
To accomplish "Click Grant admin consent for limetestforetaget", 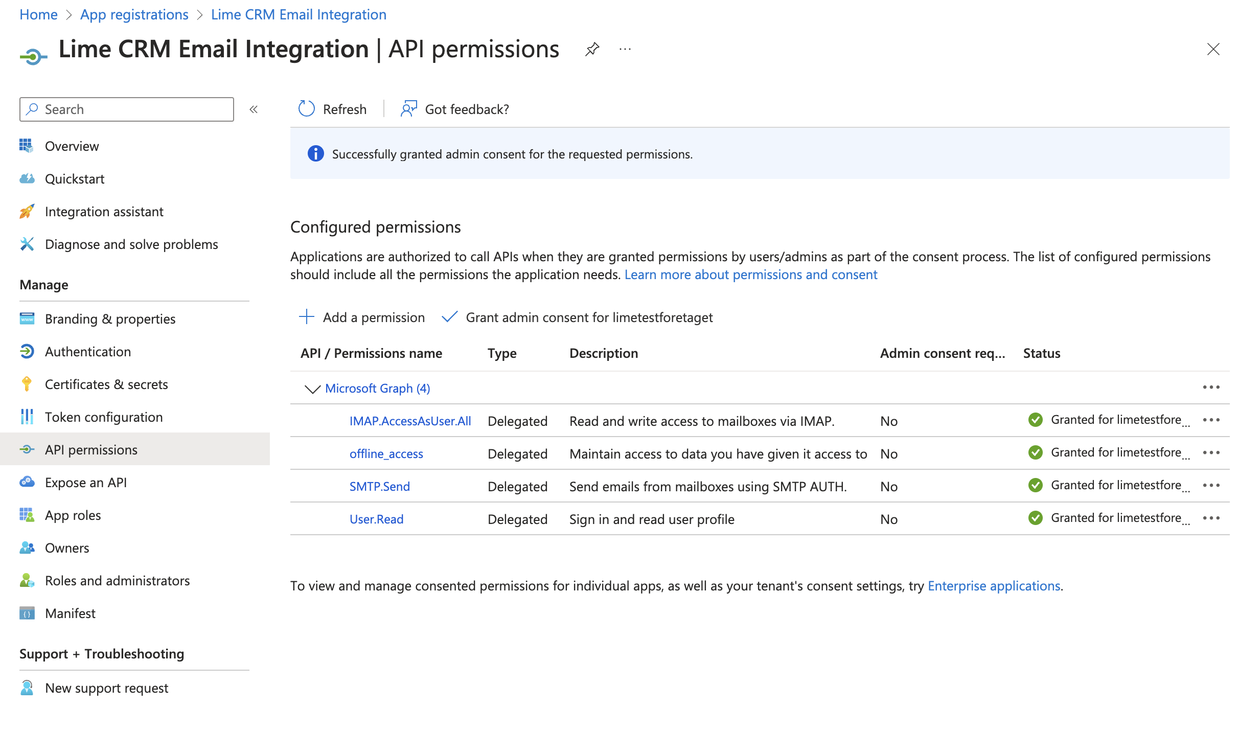I will 577,317.
